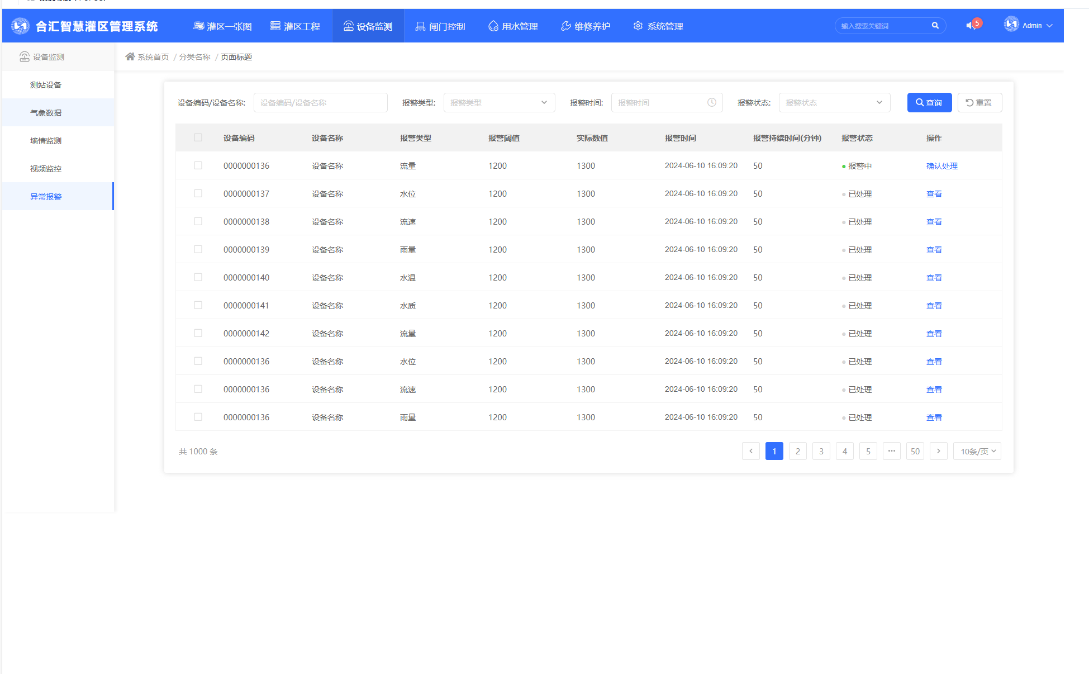Expand the 报警状态 dropdown
1089x674 pixels.
pos(834,102)
